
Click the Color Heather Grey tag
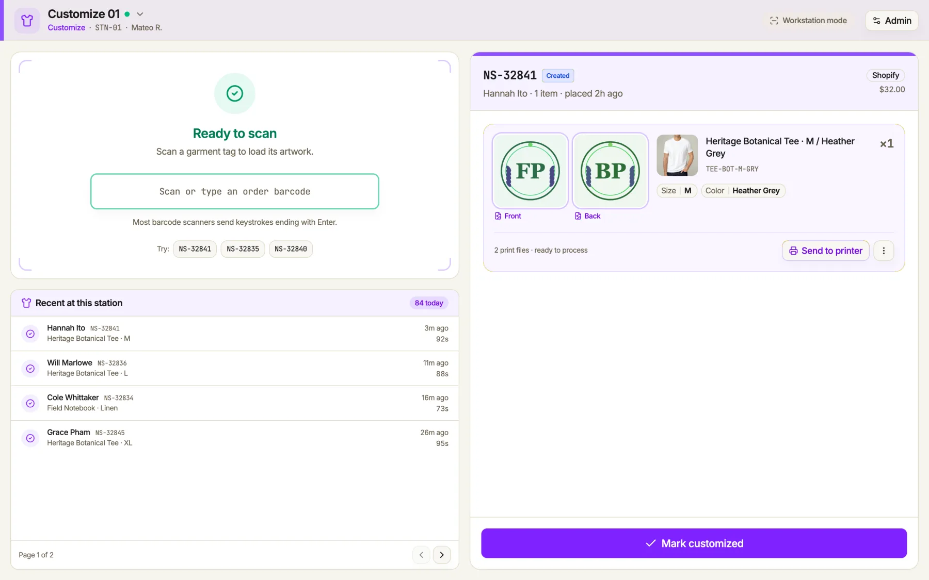pyautogui.click(x=743, y=191)
